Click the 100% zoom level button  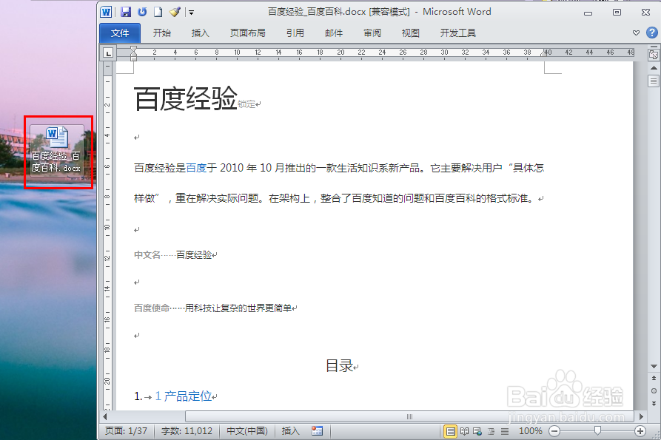530,430
